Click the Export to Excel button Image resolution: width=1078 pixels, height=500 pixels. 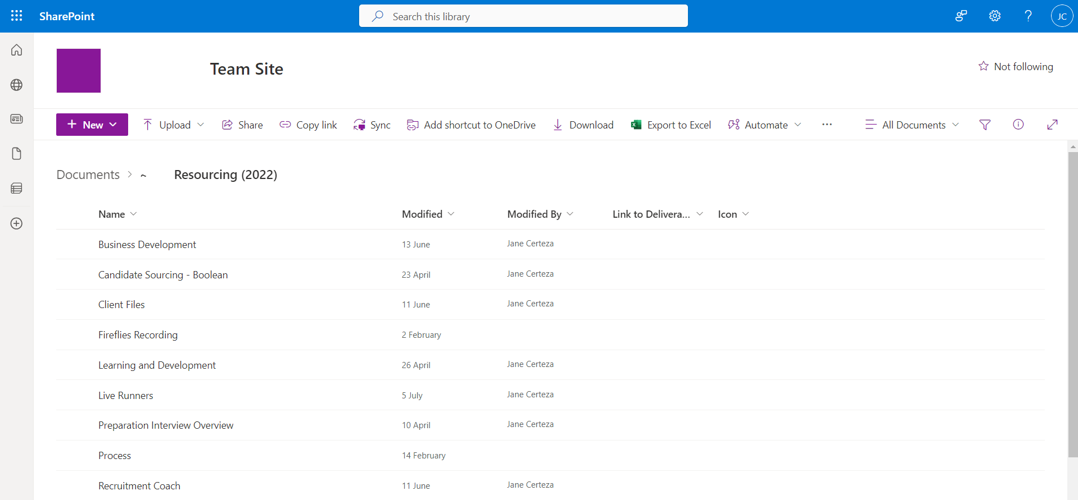671,125
